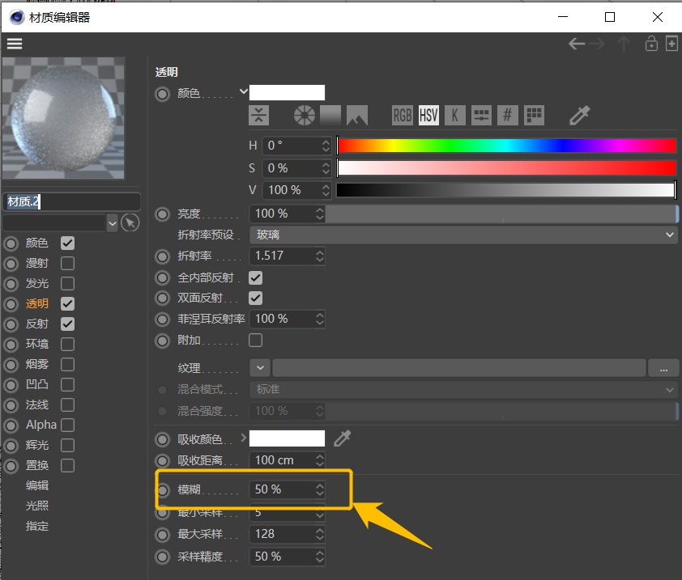Select the 反射 channel label

tap(37, 324)
